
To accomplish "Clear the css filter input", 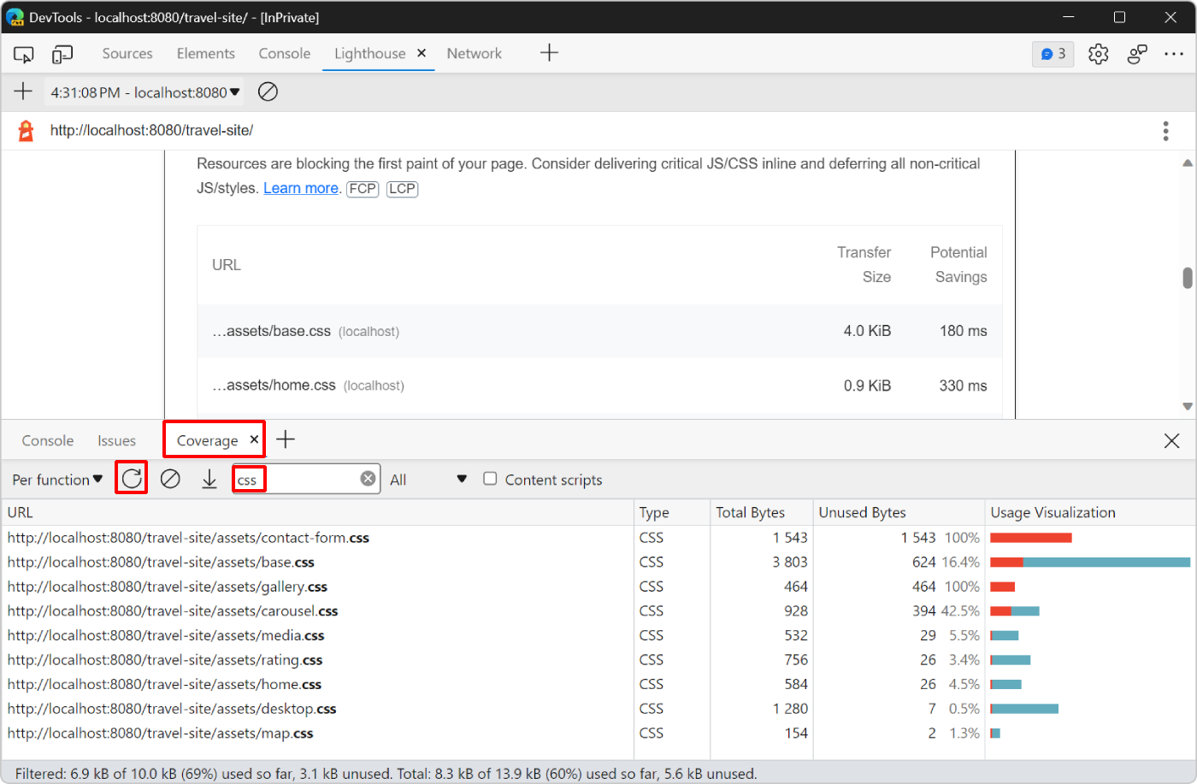I will (368, 478).
